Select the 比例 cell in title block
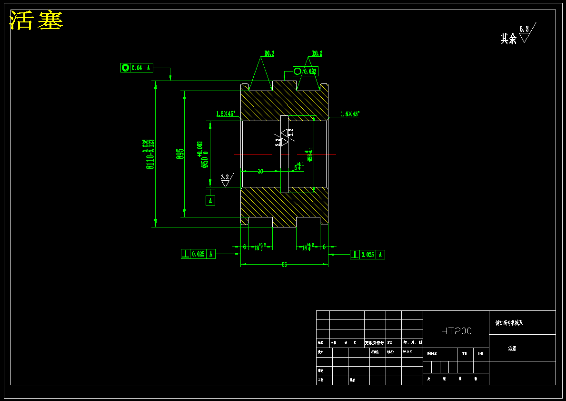The width and height of the screenshot is (566, 401). point(481,353)
